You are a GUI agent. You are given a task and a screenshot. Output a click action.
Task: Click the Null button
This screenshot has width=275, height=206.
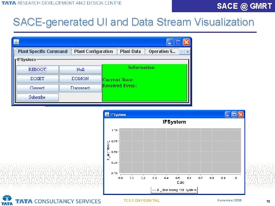click(x=80, y=69)
